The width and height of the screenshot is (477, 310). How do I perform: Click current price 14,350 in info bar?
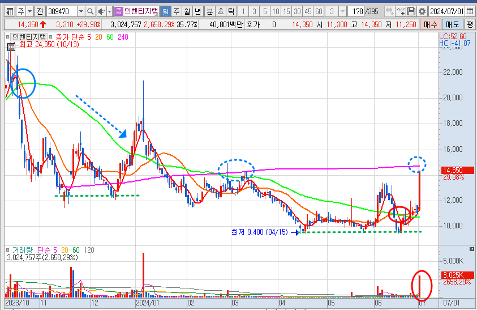coord(28,24)
